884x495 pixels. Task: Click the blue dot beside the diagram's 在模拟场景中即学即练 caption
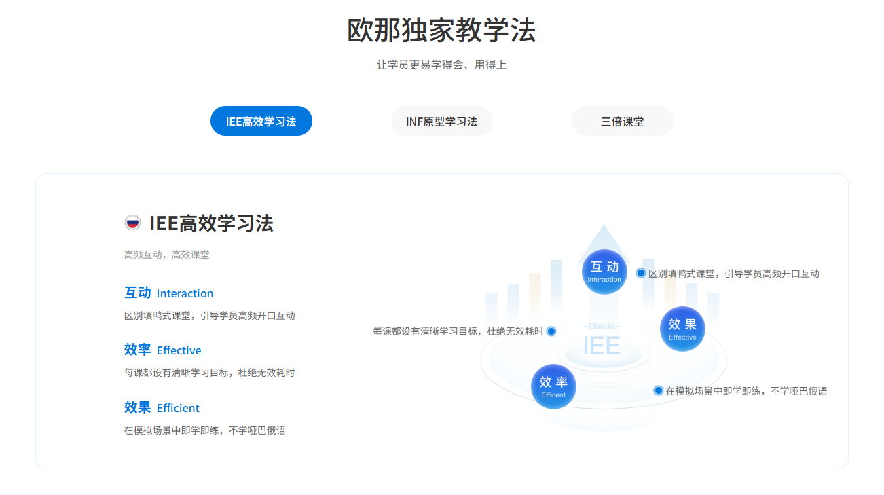pyautogui.click(x=658, y=390)
